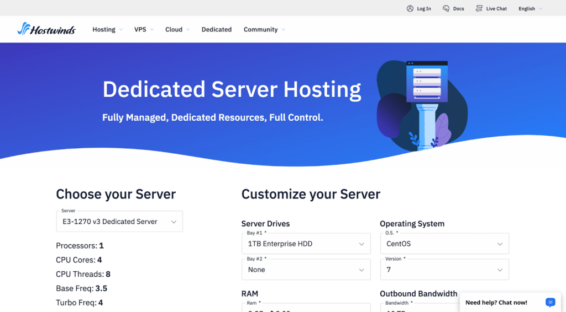The image size is (566, 312).
Task: Click the 'CPU Threads: 8' spec line
Action: click(83, 274)
